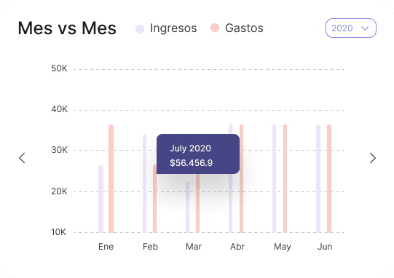Select the May Ingresos bar
The image size is (394, 278).
(x=274, y=178)
